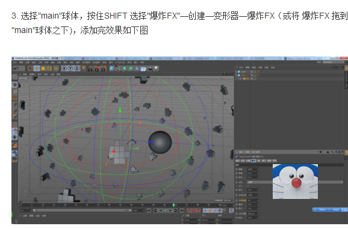The height and width of the screenshot is (229, 348).
Task: Select the Scale tool icon
Action: coord(43,69)
